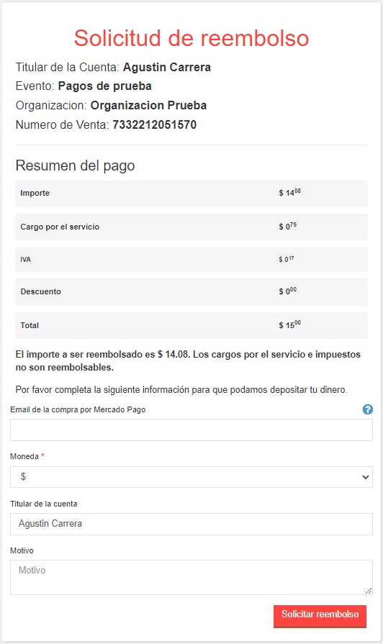Select the IVA row in summary
Screen dimensions: 383x644
(191, 260)
